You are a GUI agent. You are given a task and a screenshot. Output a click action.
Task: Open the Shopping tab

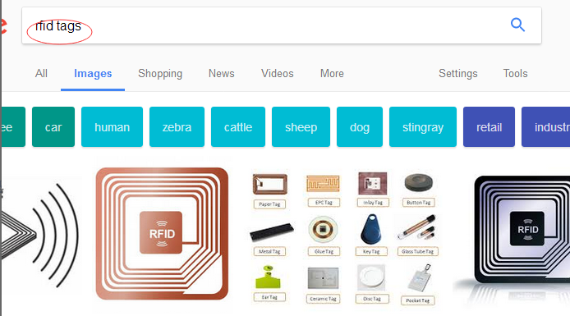[x=160, y=74]
